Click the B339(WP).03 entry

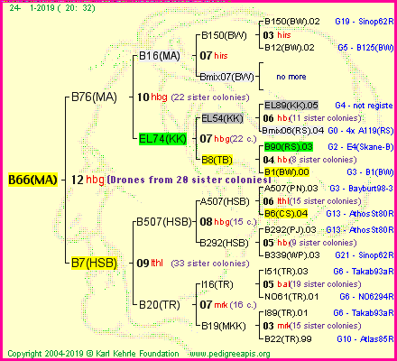point(291,255)
